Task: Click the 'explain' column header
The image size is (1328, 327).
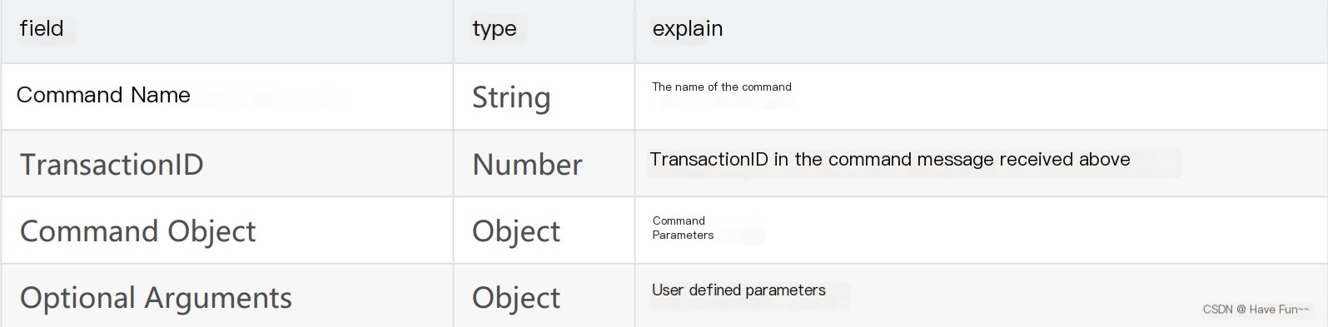Action: pyautogui.click(x=688, y=29)
